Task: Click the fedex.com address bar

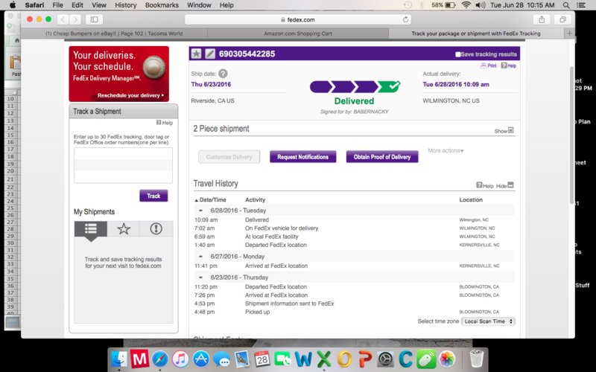Action: click(x=297, y=19)
